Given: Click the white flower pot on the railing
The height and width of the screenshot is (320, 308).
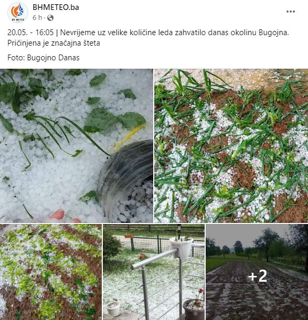Looking at the screenshot, I should [181, 248].
